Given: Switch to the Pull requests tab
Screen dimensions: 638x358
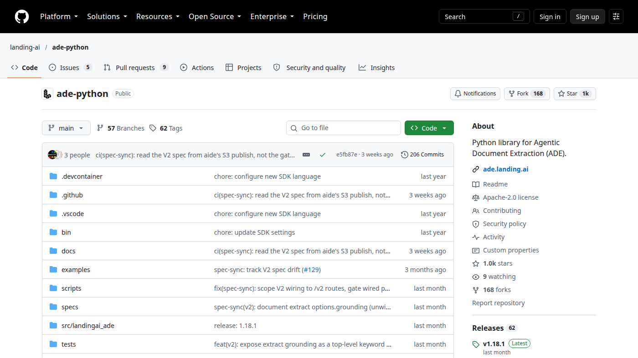Looking at the screenshot, I should tap(136, 68).
